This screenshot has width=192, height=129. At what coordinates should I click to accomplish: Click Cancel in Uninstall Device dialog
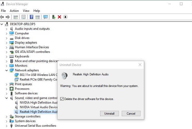[131, 113]
